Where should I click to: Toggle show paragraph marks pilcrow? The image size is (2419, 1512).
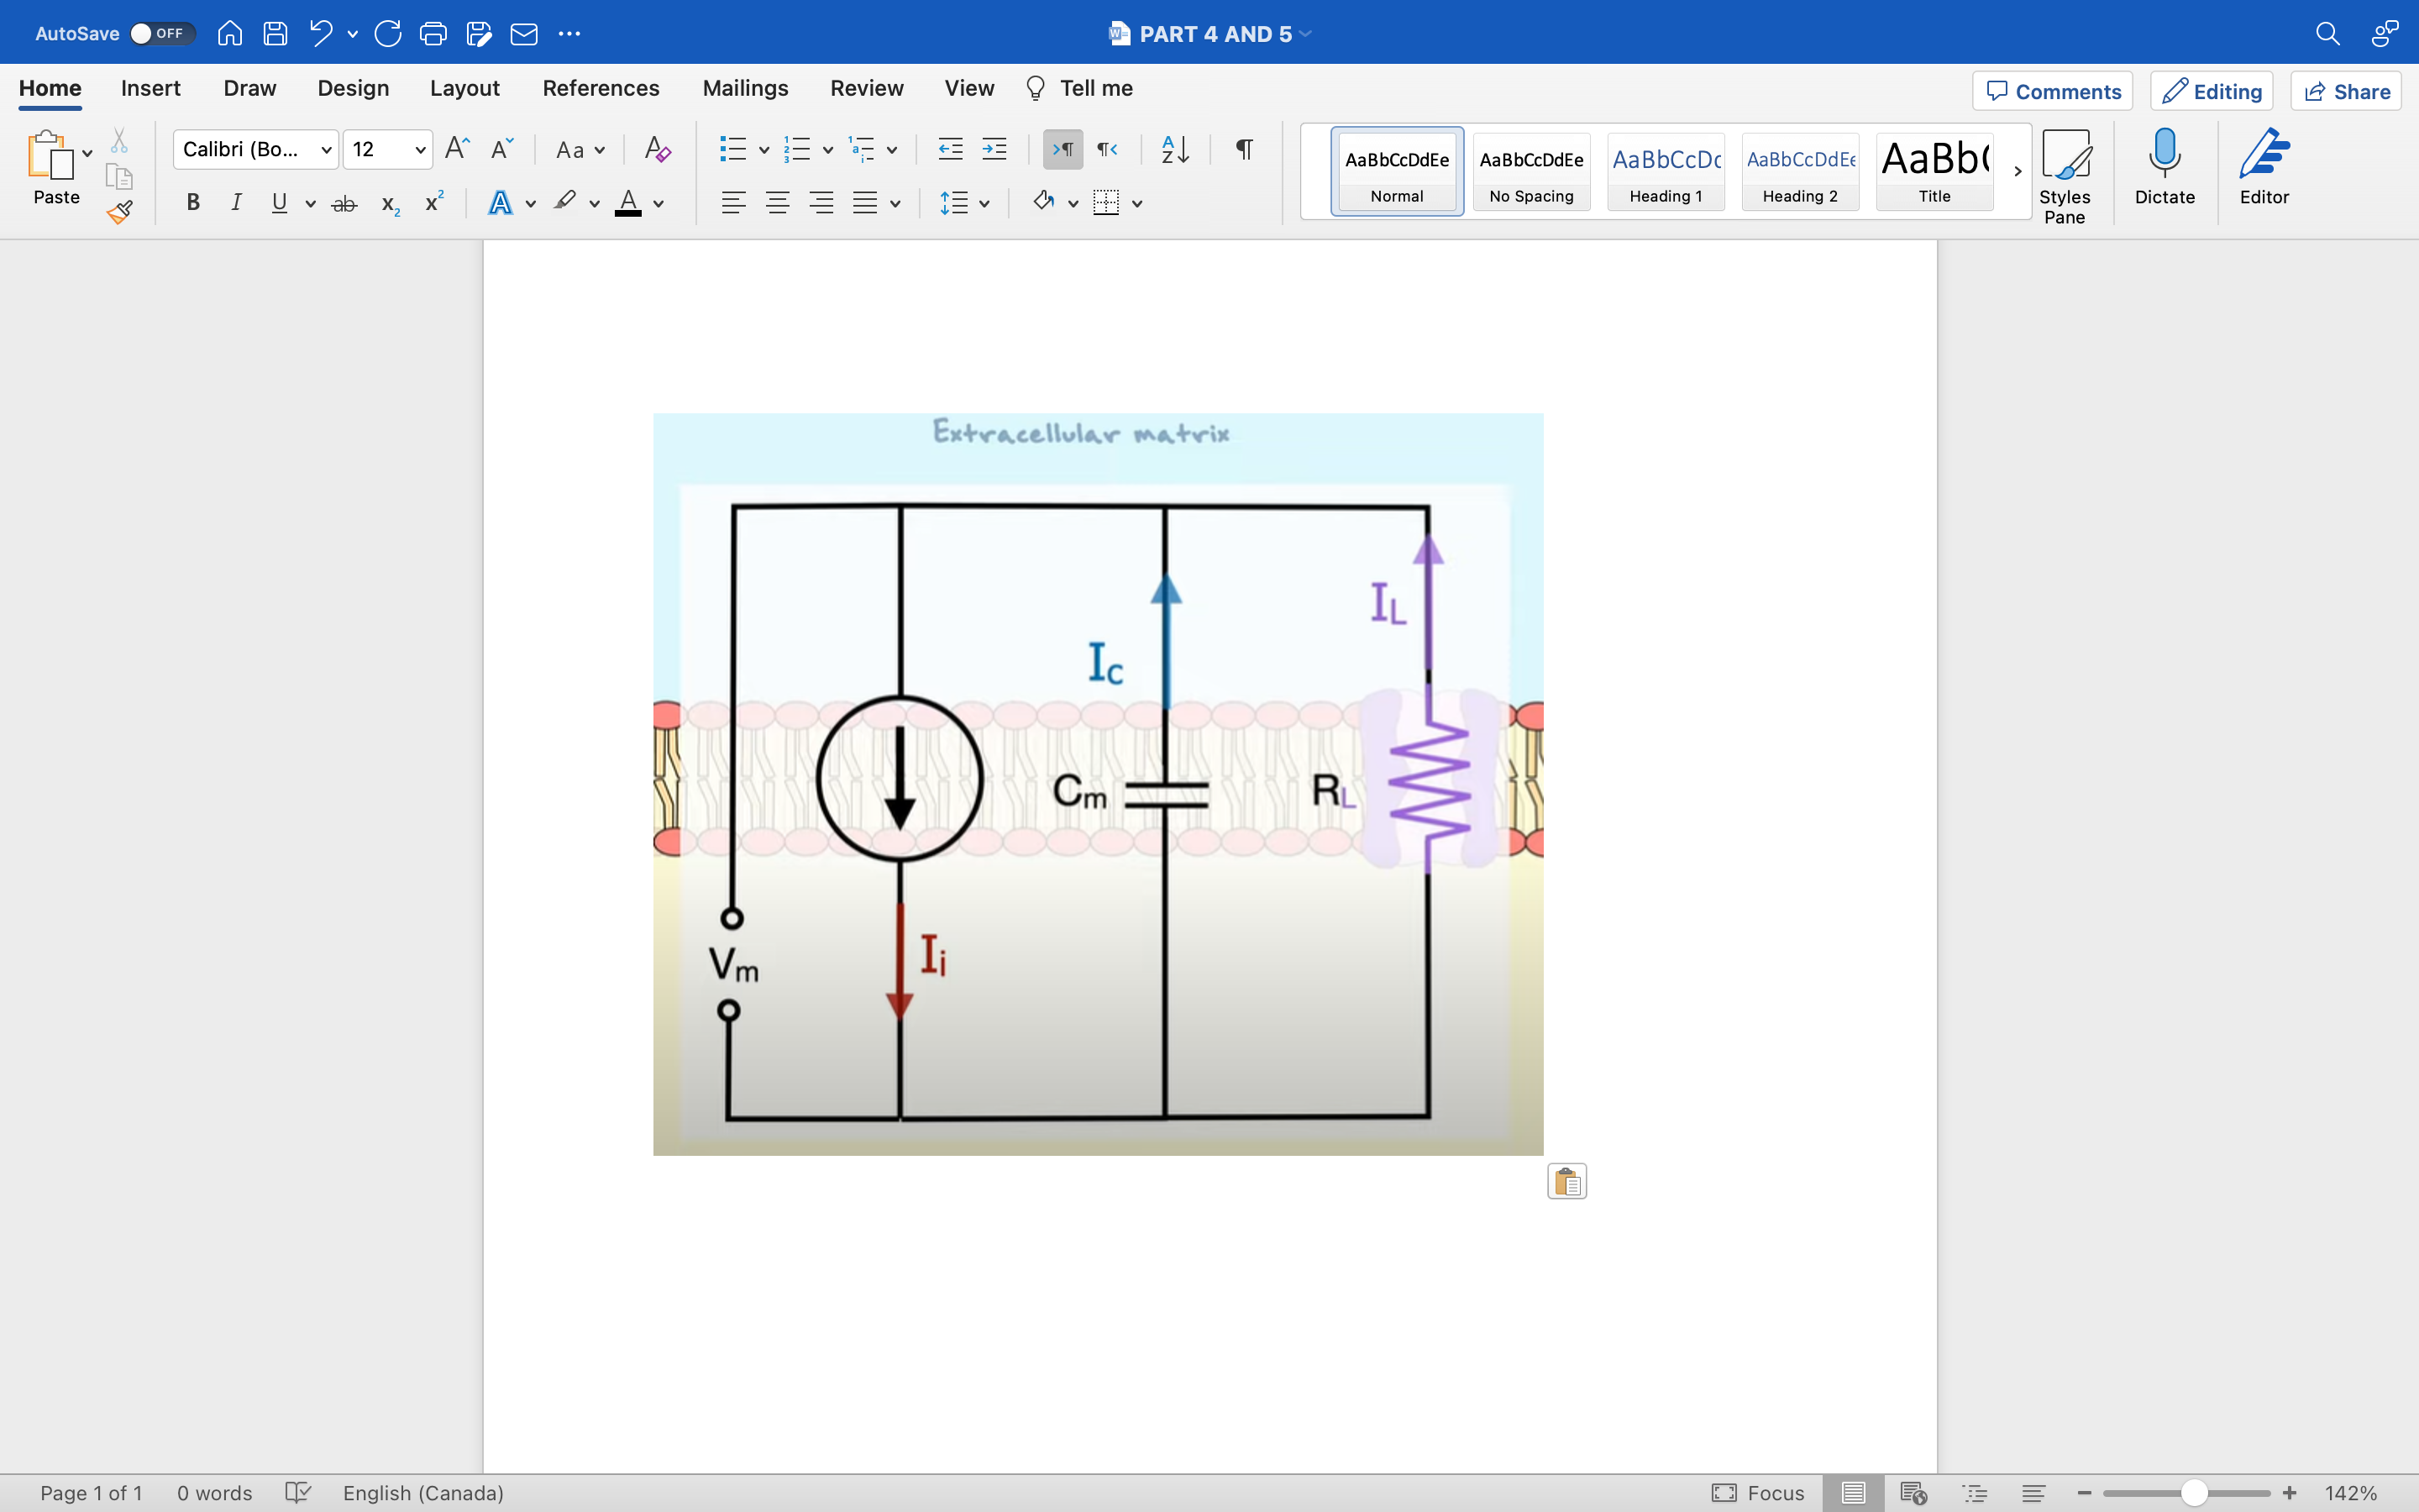pos(1243,150)
